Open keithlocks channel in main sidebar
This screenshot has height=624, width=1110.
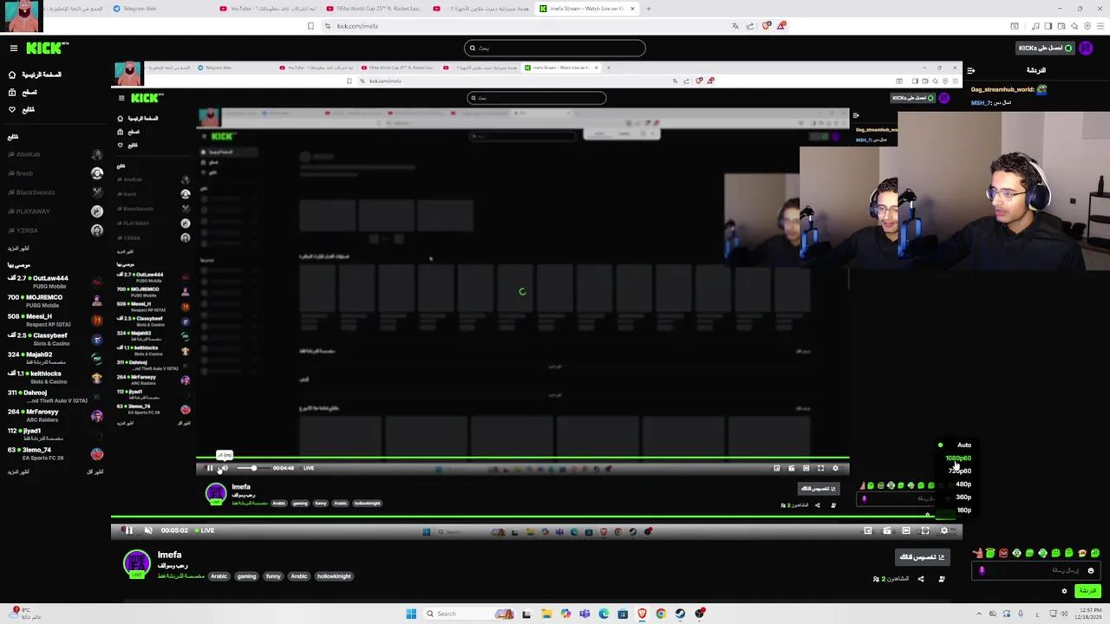pos(55,377)
